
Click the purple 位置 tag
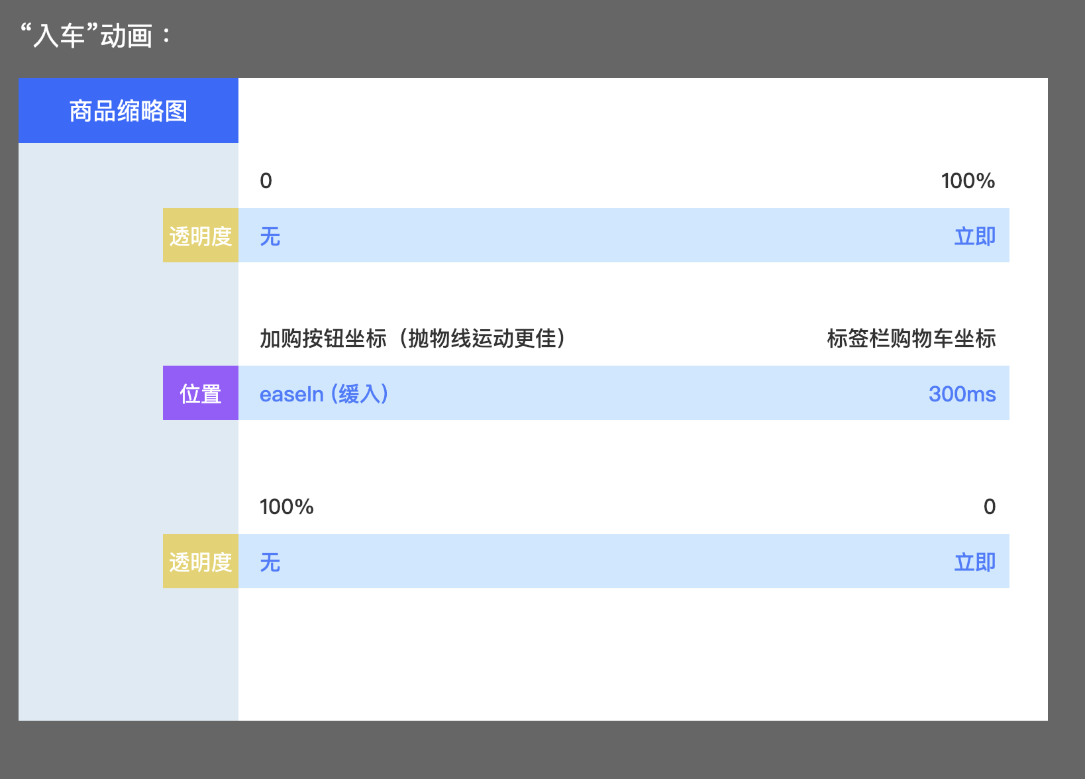coord(201,393)
